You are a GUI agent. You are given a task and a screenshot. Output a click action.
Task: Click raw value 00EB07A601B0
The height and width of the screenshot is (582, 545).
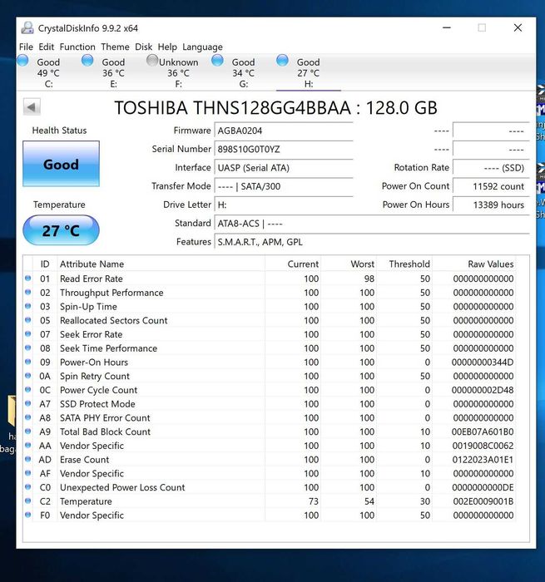(483, 432)
